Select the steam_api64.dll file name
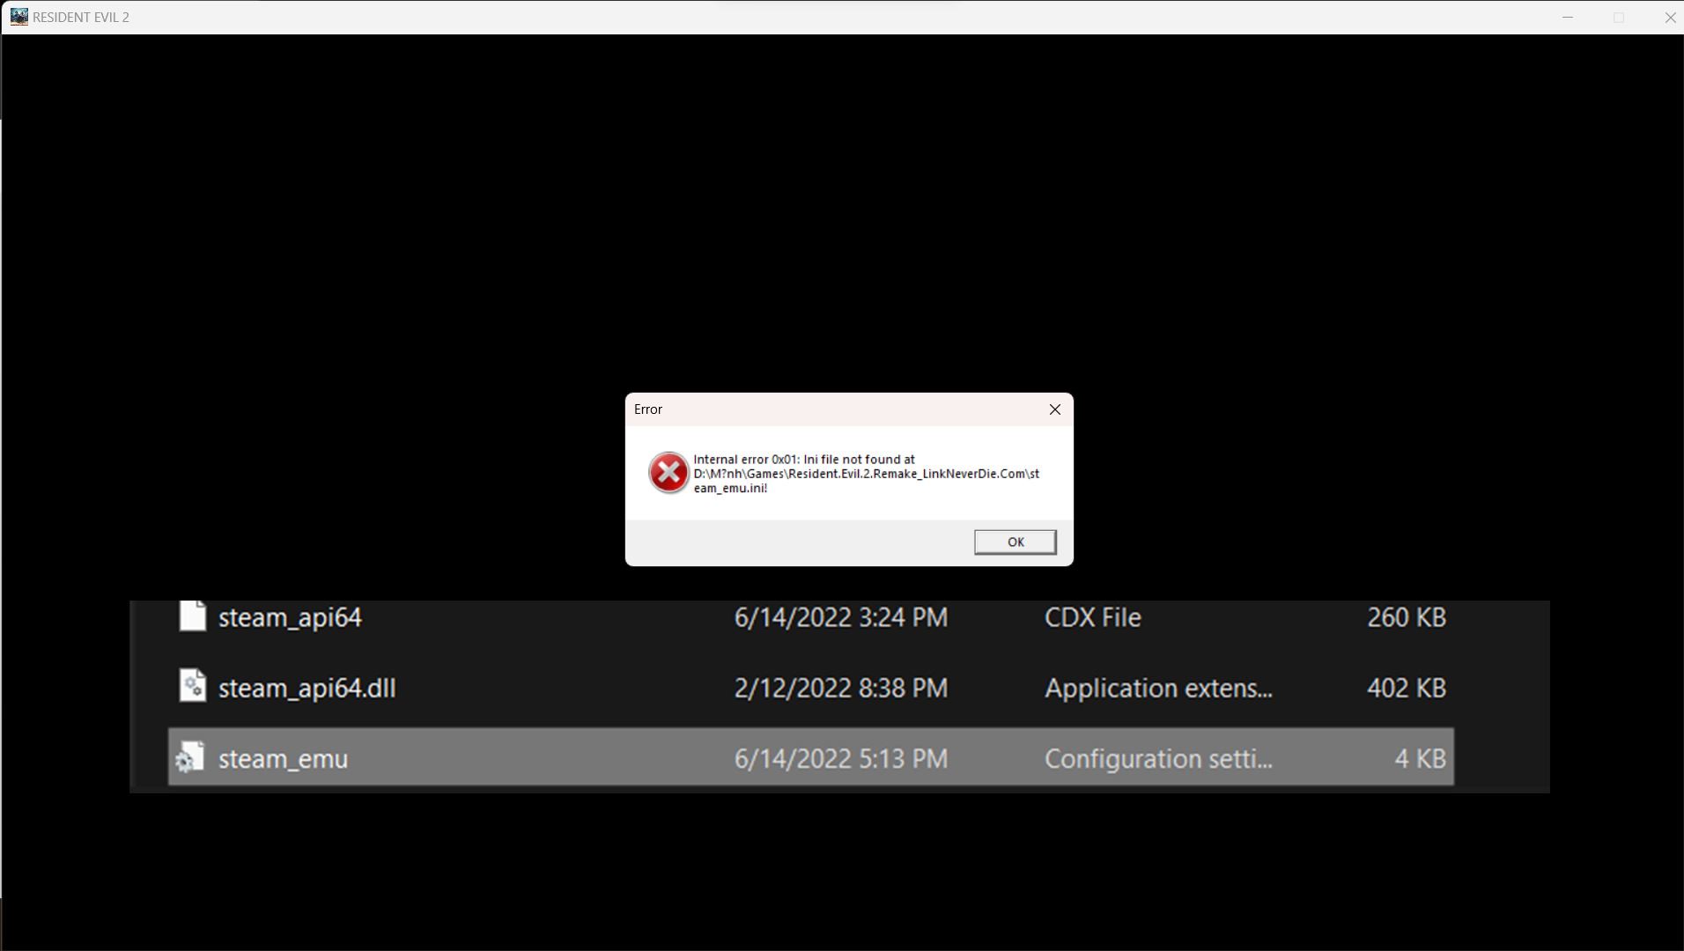 coord(307,688)
